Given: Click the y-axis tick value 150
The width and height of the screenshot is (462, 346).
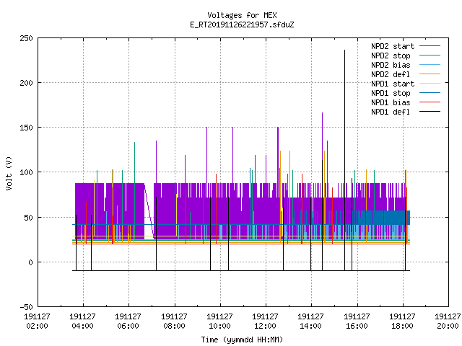Looking at the screenshot, I should coord(26,128).
